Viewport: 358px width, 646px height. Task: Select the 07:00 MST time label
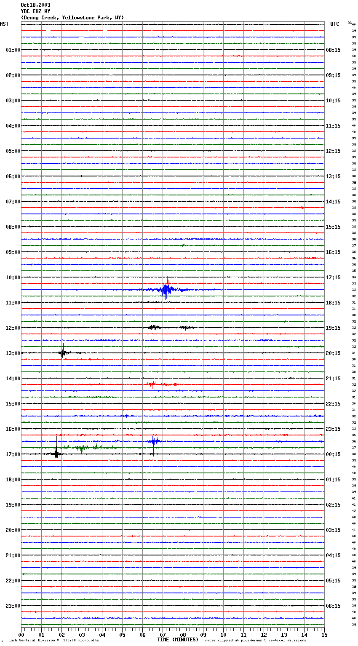(x=13, y=202)
